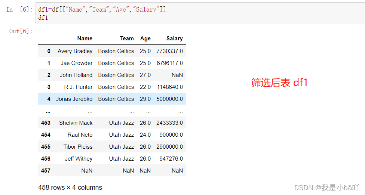Click the NaN name cell in row 457
The width and height of the screenshot is (365, 195).
click(87, 171)
